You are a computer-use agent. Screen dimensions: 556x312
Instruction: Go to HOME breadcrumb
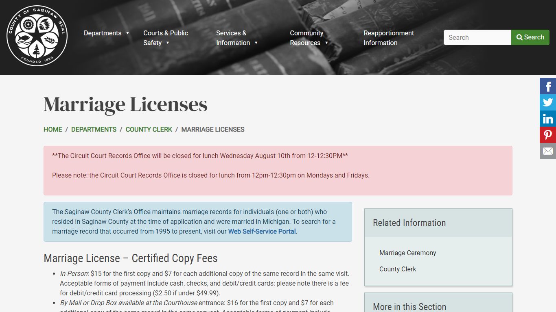(x=53, y=129)
